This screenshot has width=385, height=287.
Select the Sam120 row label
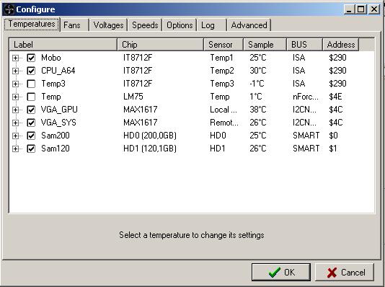(56, 149)
